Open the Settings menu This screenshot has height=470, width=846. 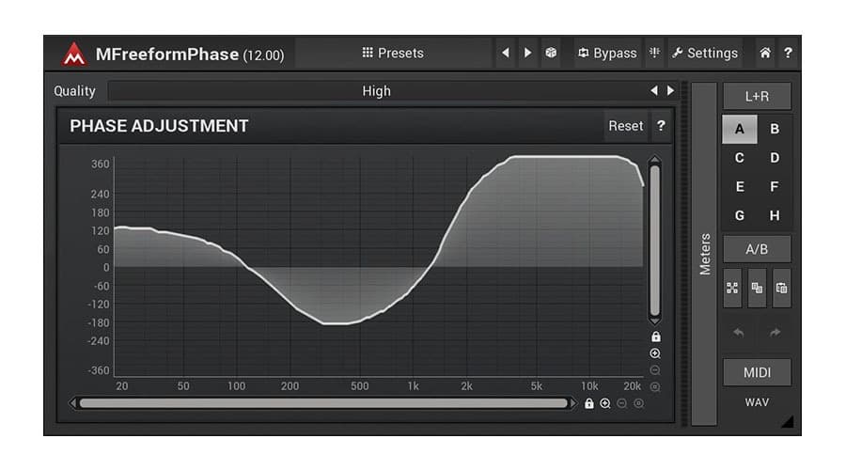pos(705,53)
